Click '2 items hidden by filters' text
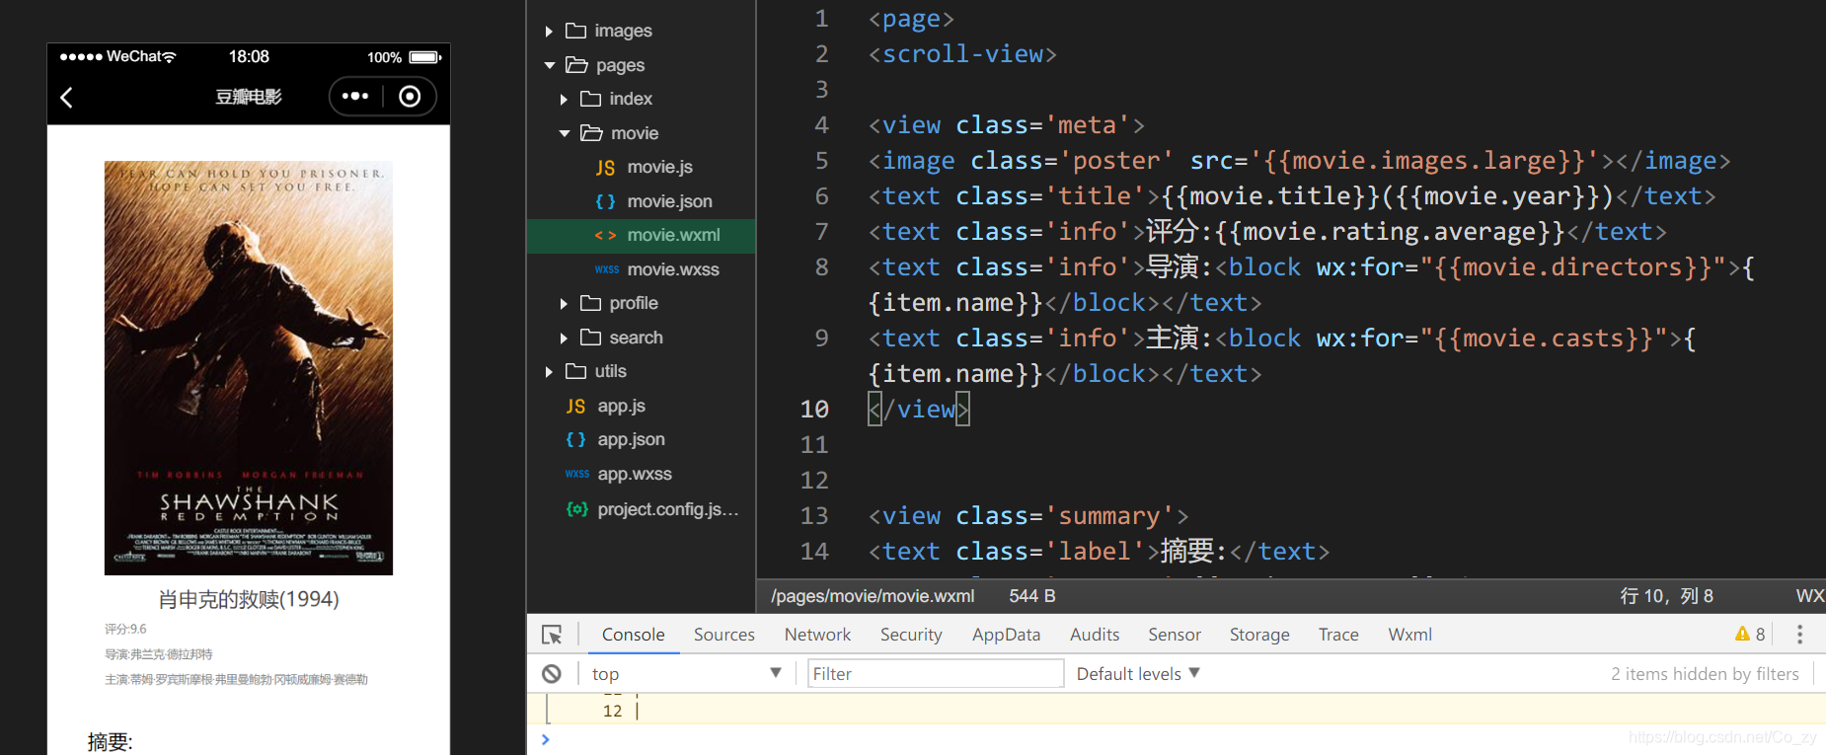This screenshot has width=1826, height=755. 1705,673
